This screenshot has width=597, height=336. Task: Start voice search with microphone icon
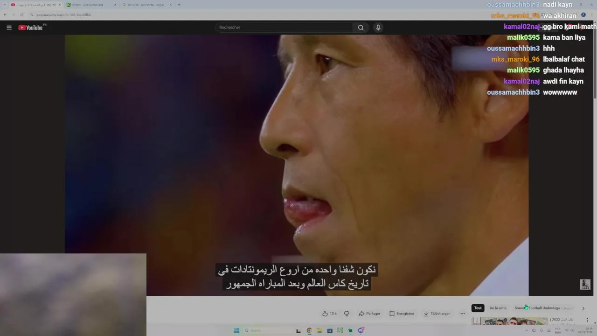click(x=378, y=28)
